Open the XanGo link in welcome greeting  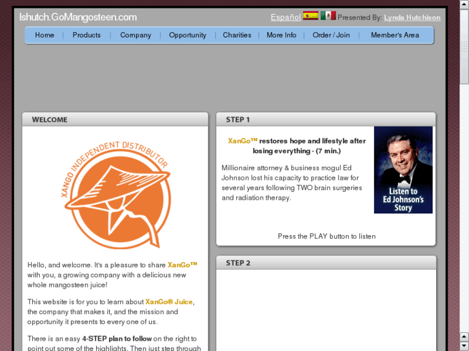pyautogui.click(x=183, y=265)
